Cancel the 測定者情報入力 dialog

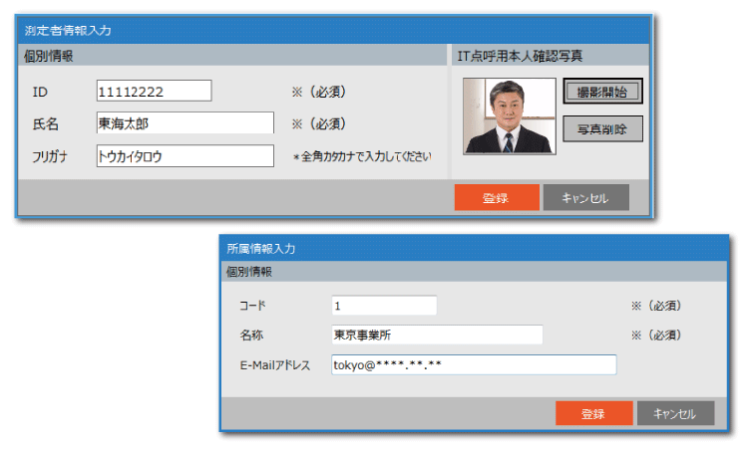click(585, 197)
